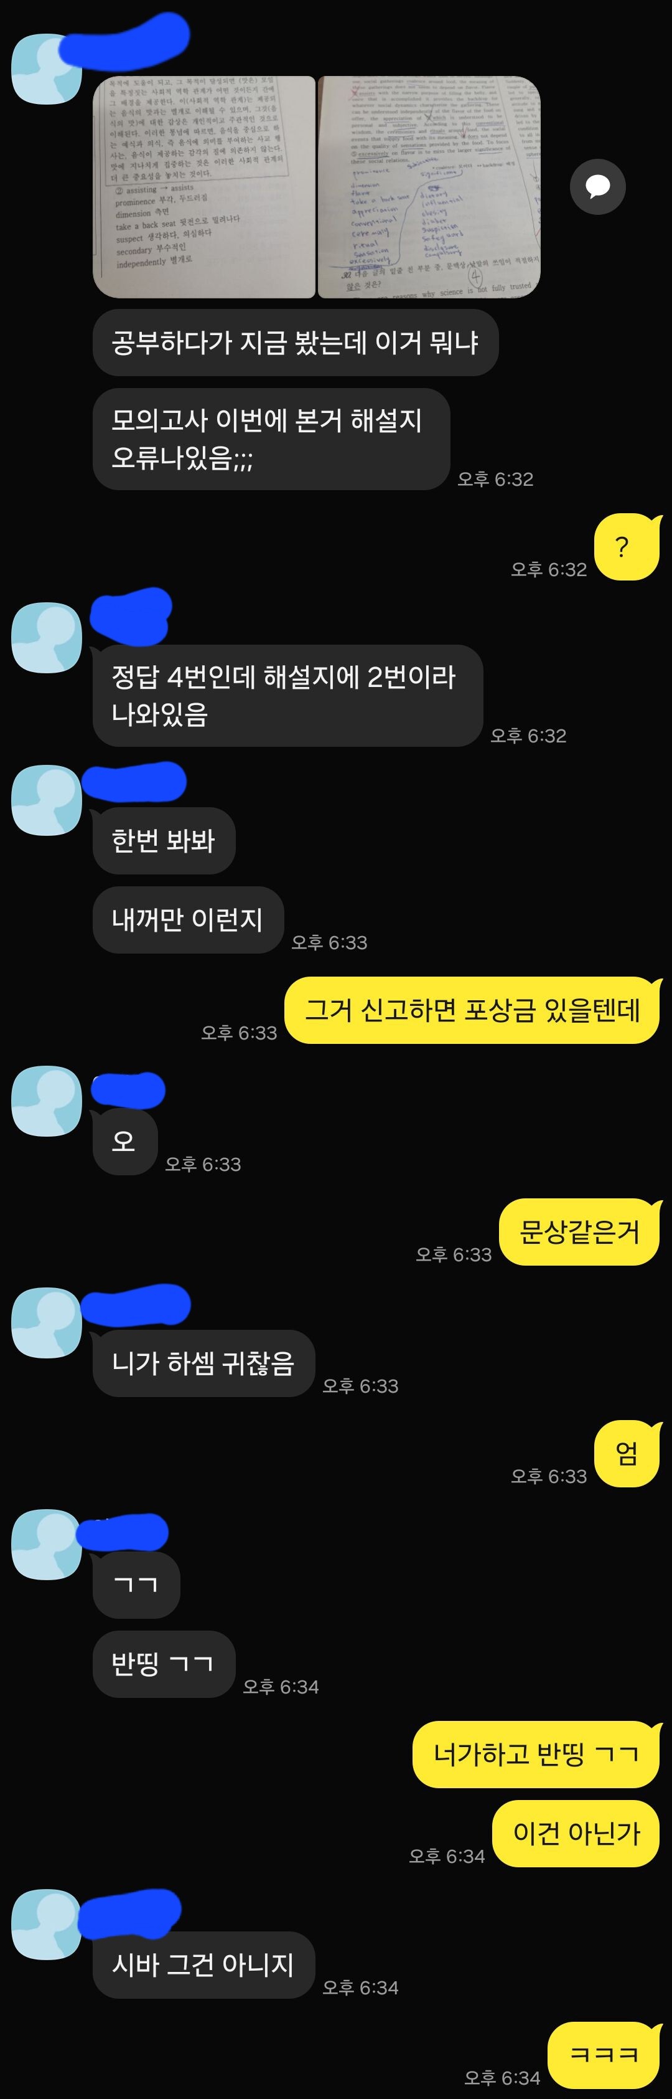
Task: Tap the speech bubble comment icon beside photos
Action: tap(598, 187)
